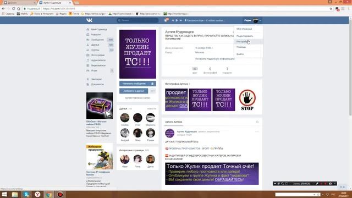Open 'Фотографии' in left sidebar
The height and width of the screenshot is (198, 352).
coord(98,55)
